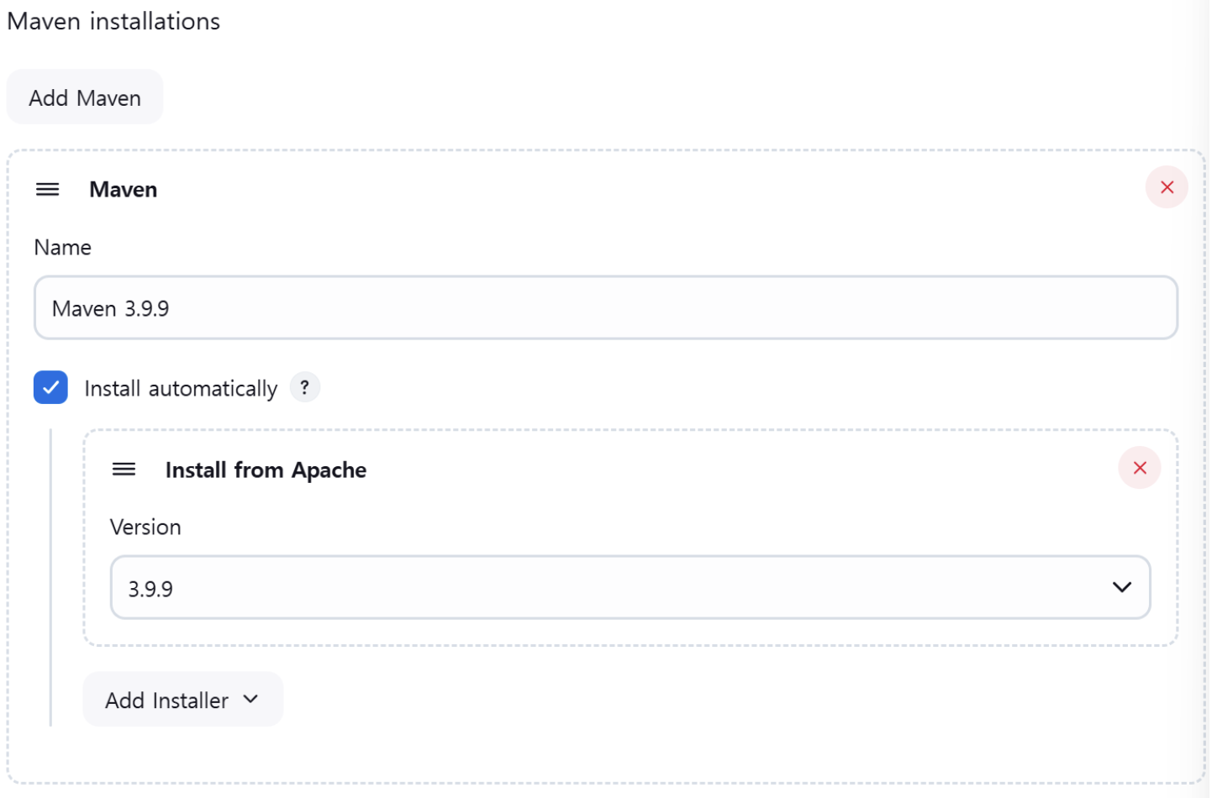This screenshot has height=798, width=1217.
Task: Grab the Maven installation drag handle
Action: click(x=48, y=190)
